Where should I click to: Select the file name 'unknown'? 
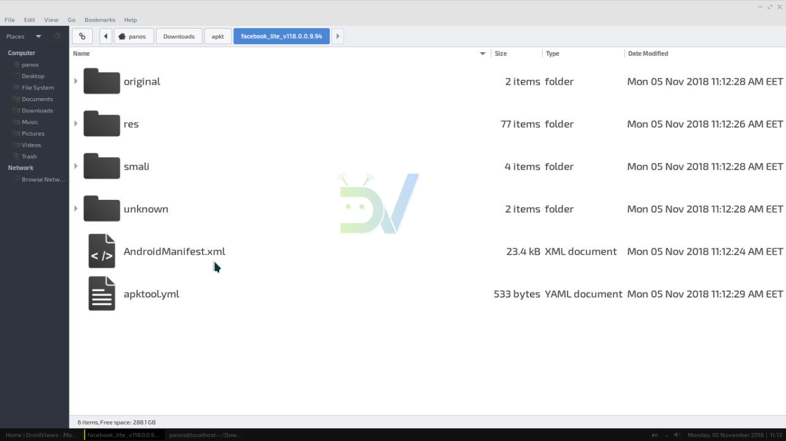click(x=146, y=209)
